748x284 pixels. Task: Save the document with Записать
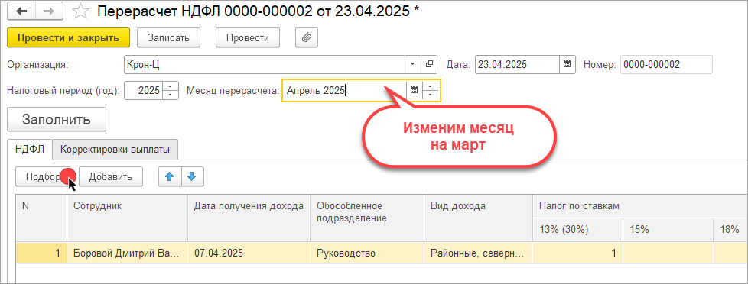[168, 38]
